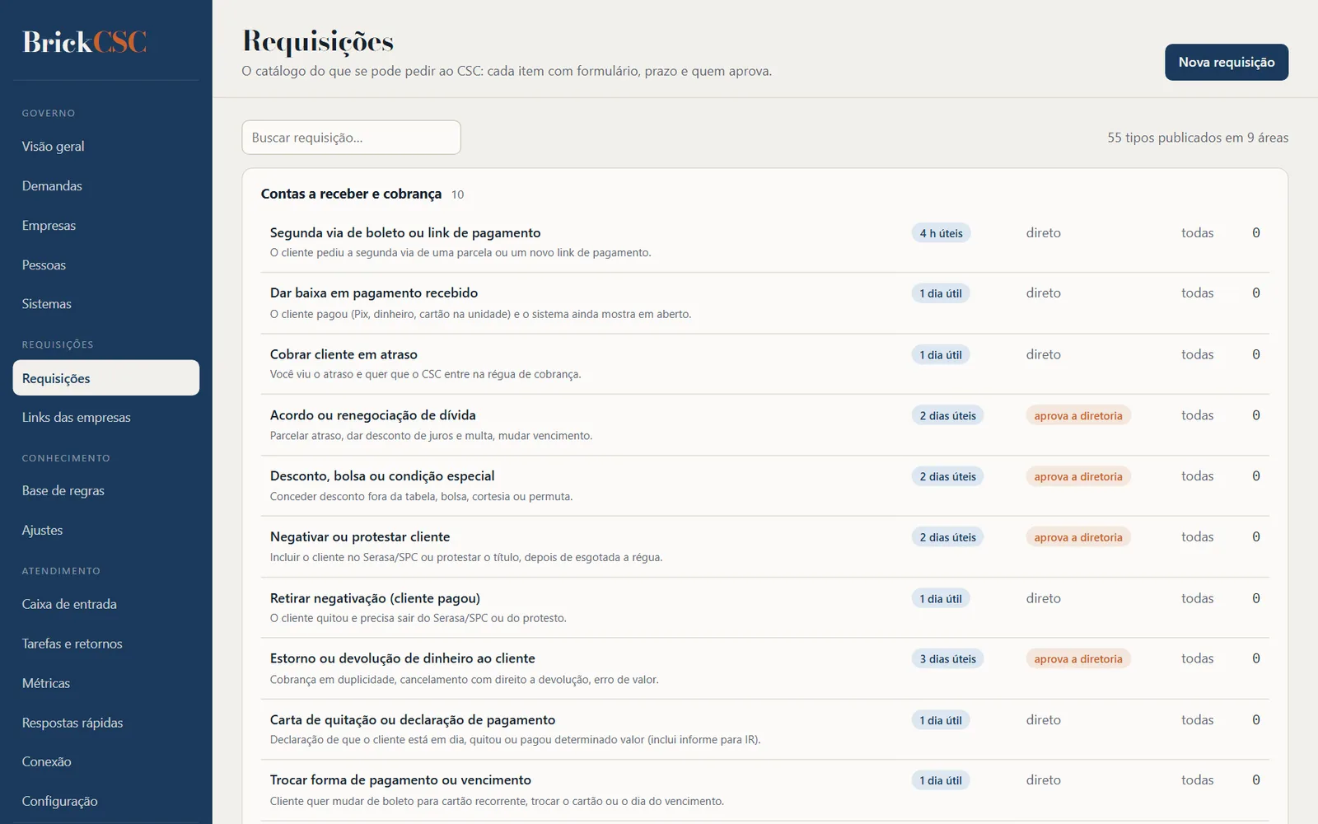Click todas label on Carta de quitação row
This screenshot has width=1318, height=824.
click(1198, 720)
